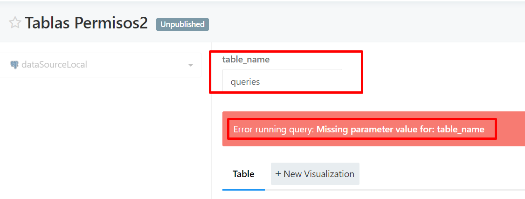Click the Tablas Permisos2 query title
This screenshot has height=199, width=525.
click(86, 23)
